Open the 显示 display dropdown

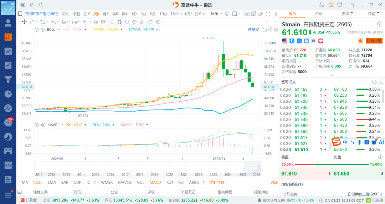(x=216, y=14)
